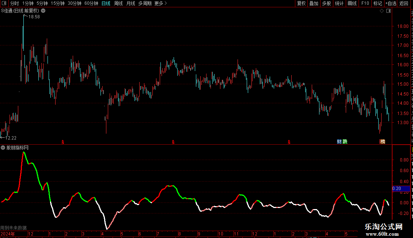Screen dimensions: 413x238
Task: Click the 用到未来数据 warning text
Action: tap(14, 228)
